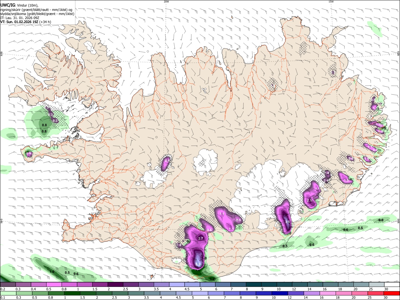400x300 pixels.
Task: Click the 20W longitude label on the top edge
Action: pyautogui.click(x=167, y=2)
